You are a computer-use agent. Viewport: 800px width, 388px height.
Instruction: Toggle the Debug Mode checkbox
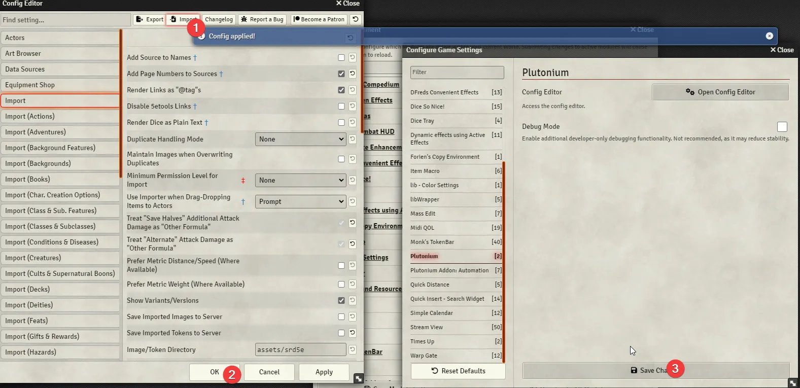782,127
